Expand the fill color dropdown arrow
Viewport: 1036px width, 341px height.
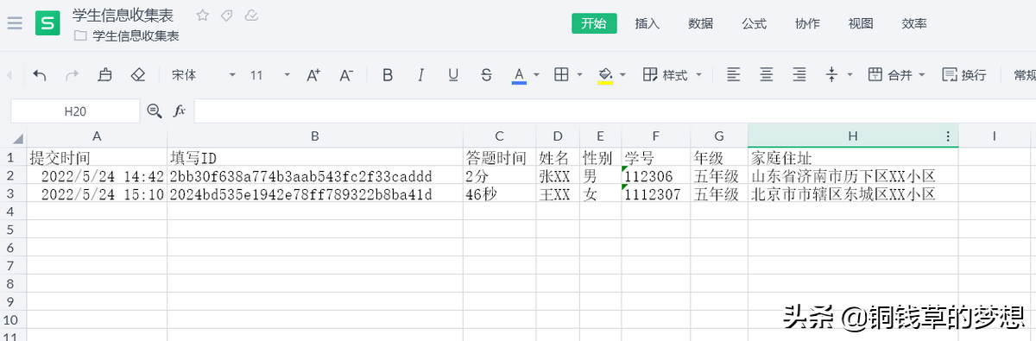pos(622,75)
